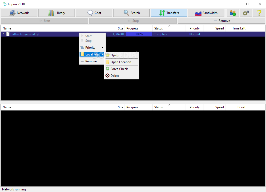The height and width of the screenshot is (192, 266).
Task: Click the Local Files folder icon
Action: (82, 54)
